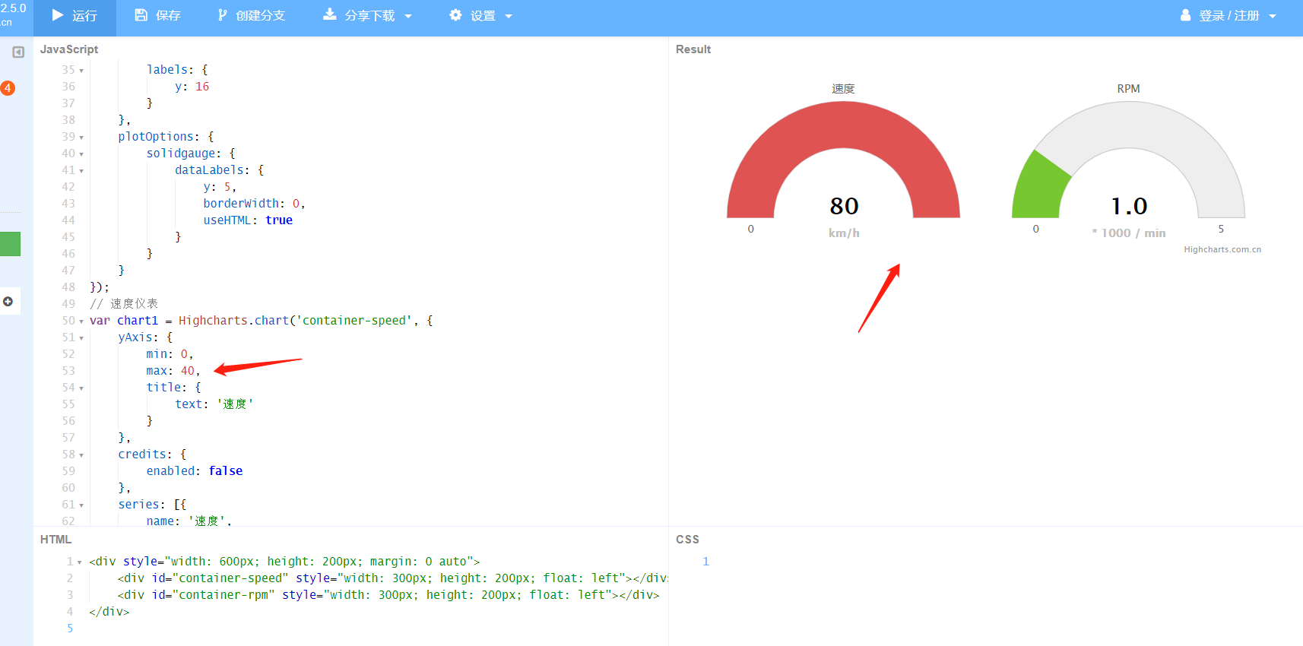1303x646 pixels.
Task: Fold the chart1 declaration at line 50
Action: [81, 321]
